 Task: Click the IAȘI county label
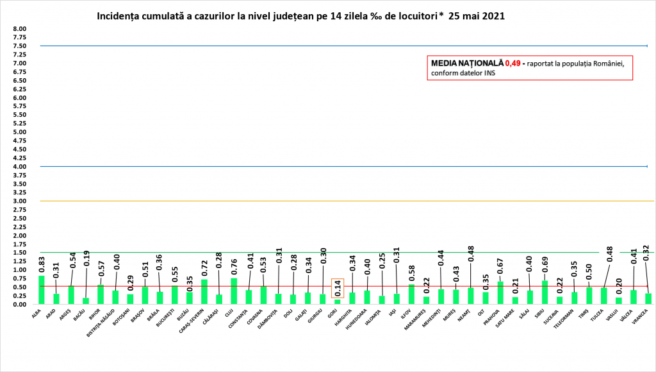pyautogui.click(x=393, y=313)
